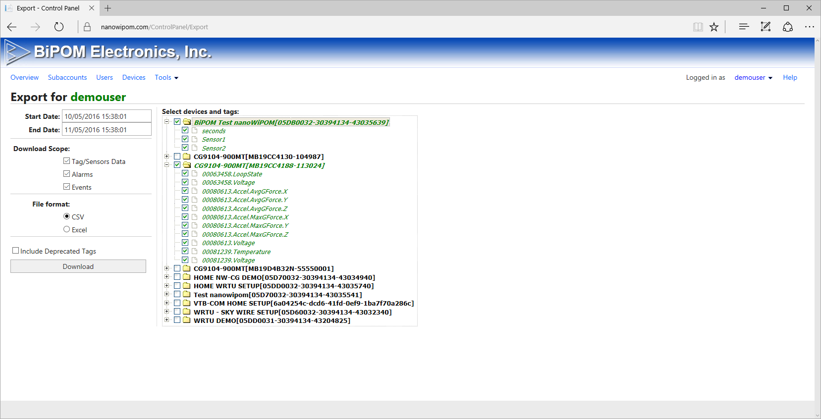The image size is (821, 419).
Task: Reload the page with refresh icon
Action: [59, 27]
